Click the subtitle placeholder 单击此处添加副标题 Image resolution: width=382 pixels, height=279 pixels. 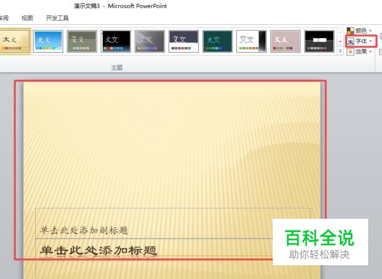pos(84,230)
